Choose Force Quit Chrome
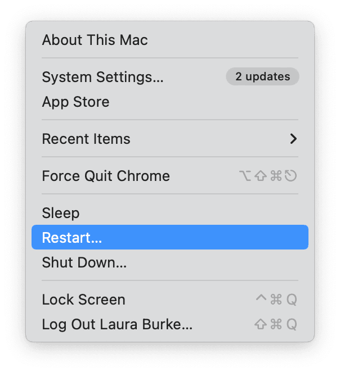 point(105,176)
